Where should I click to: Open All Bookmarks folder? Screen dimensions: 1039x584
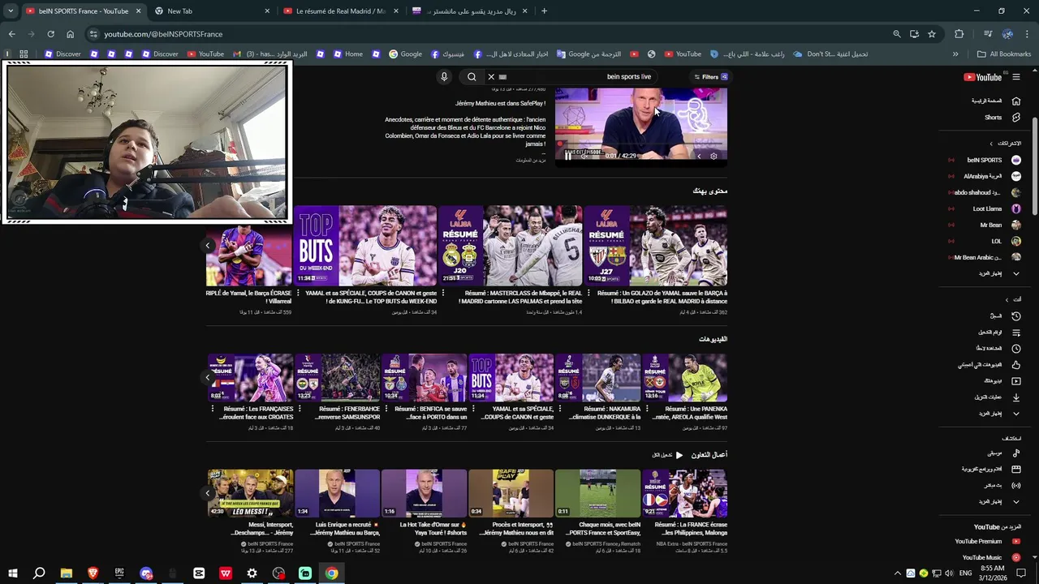tap(1004, 54)
